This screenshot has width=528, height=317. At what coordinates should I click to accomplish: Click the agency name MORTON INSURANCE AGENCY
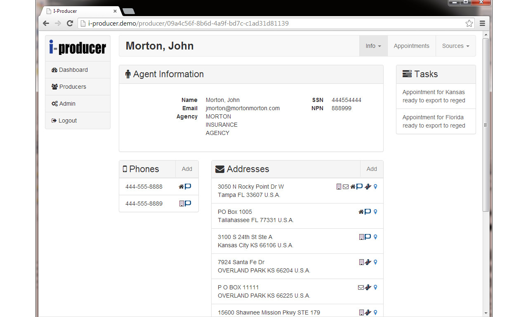pos(222,125)
